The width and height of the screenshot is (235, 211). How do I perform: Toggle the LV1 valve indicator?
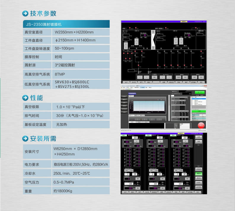[x=136, y=28]
